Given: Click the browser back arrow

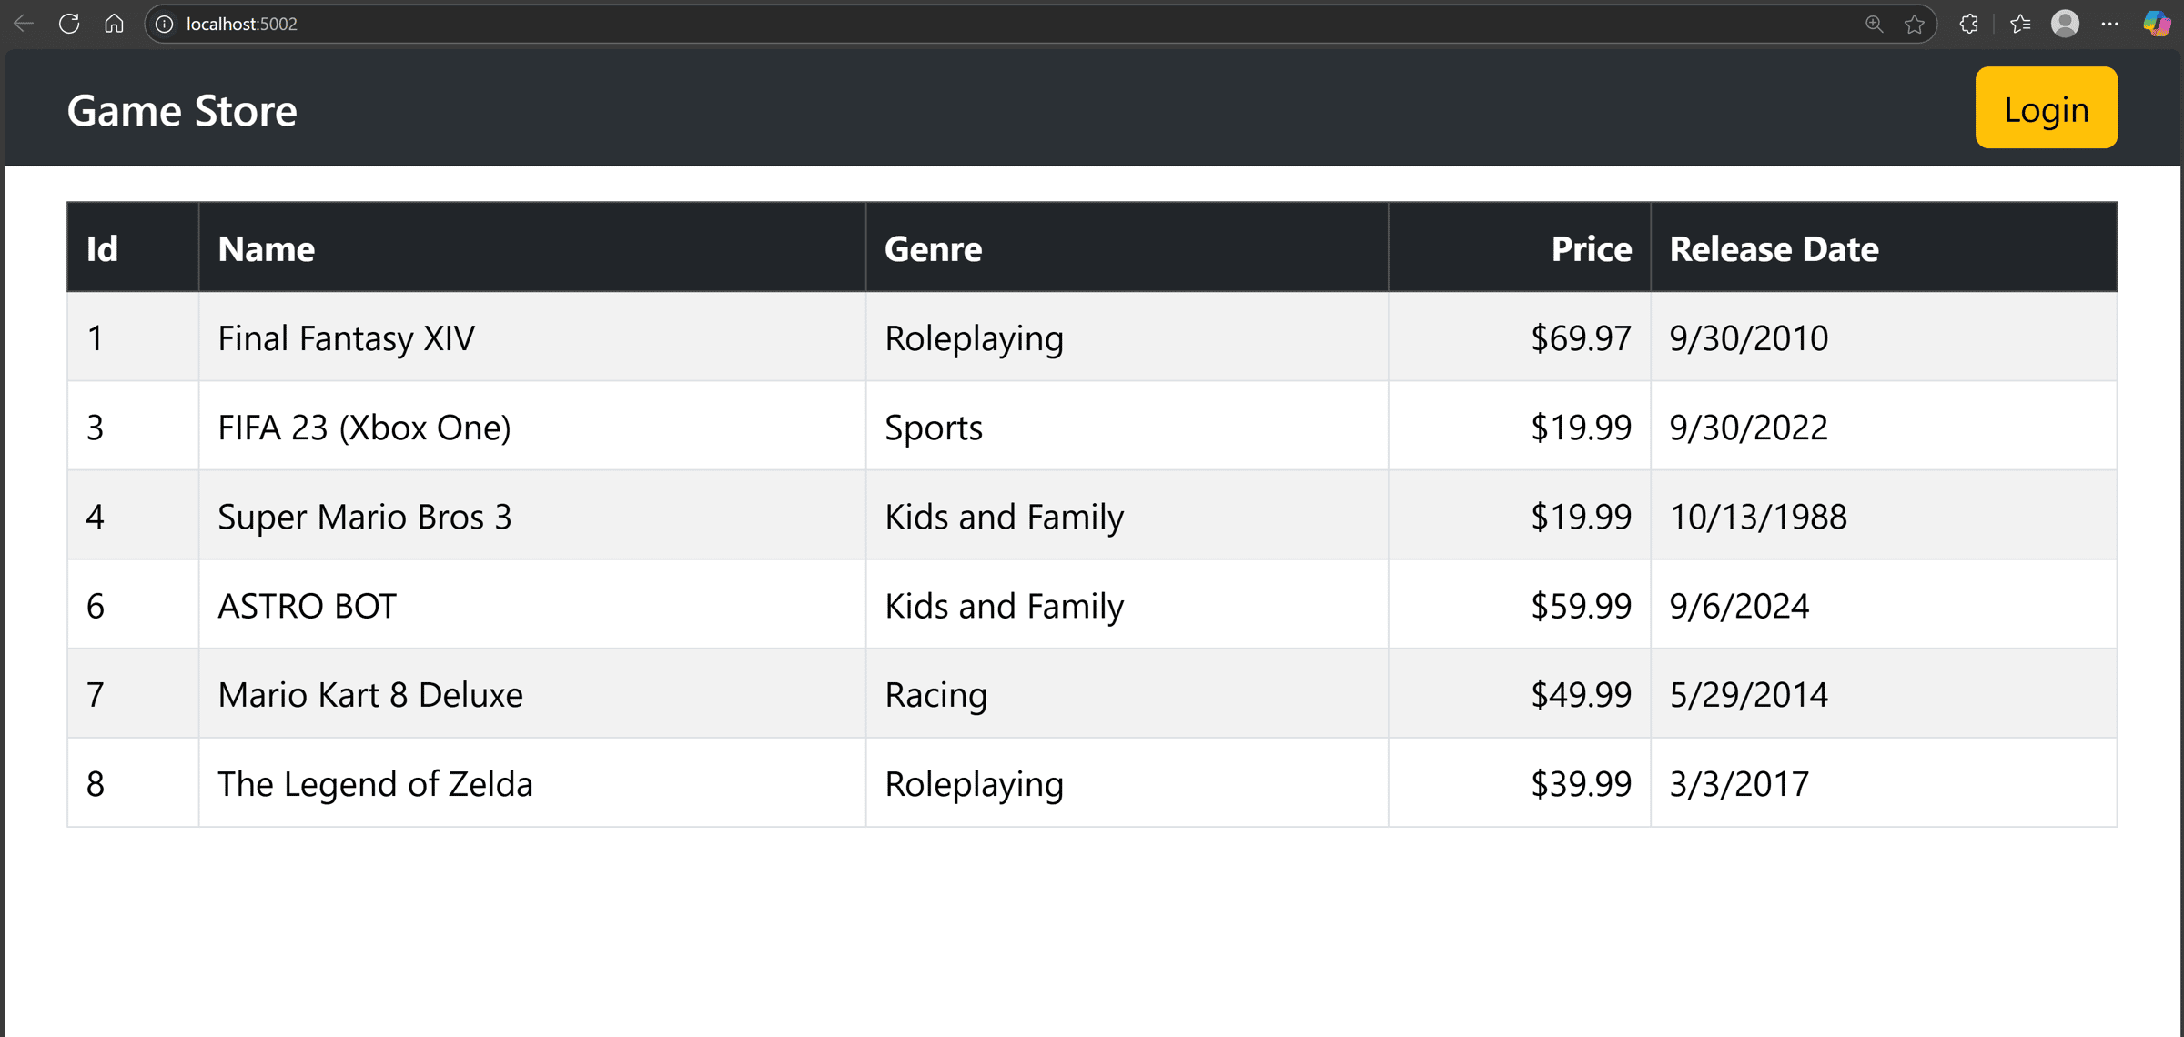Looking at the screenshot, I should [x=24, y=24].
